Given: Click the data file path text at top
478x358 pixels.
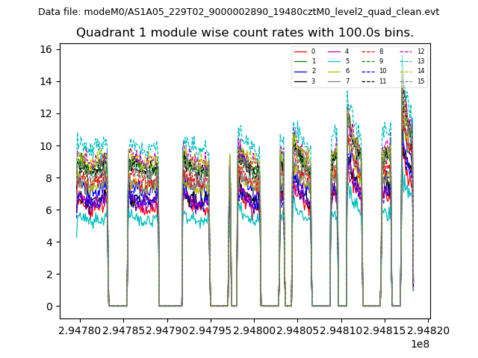Looking at the screenshot, I should tap(238, 12).
